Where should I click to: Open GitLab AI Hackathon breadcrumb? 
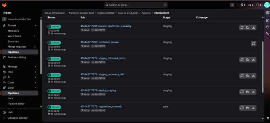[x=55, y=13]
